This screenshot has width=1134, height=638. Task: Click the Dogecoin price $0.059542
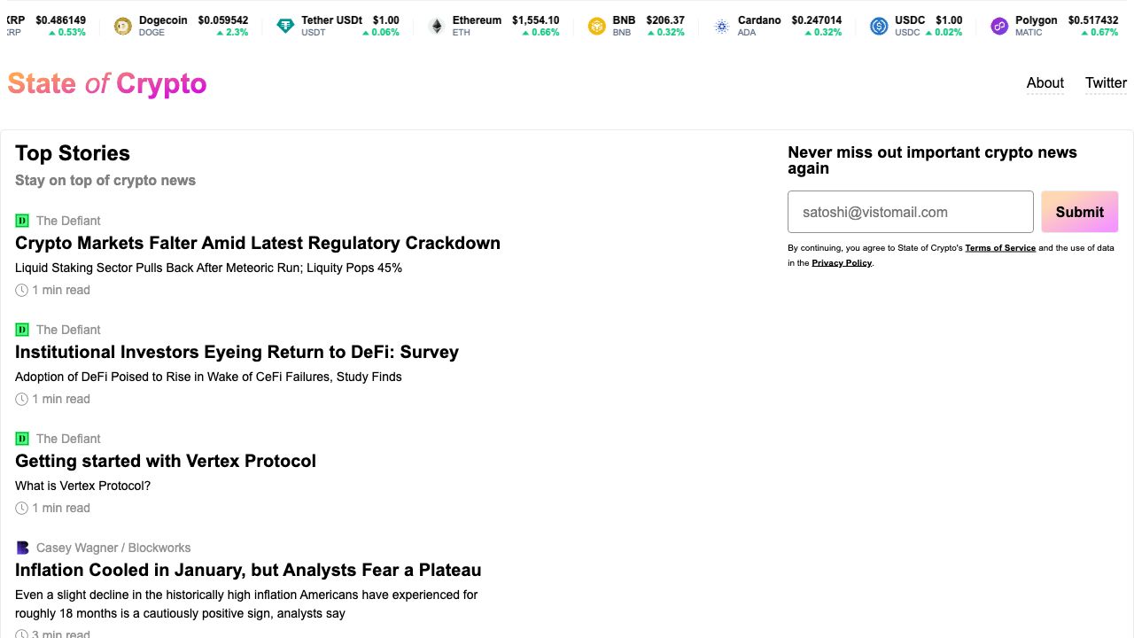tap(223, 20)
